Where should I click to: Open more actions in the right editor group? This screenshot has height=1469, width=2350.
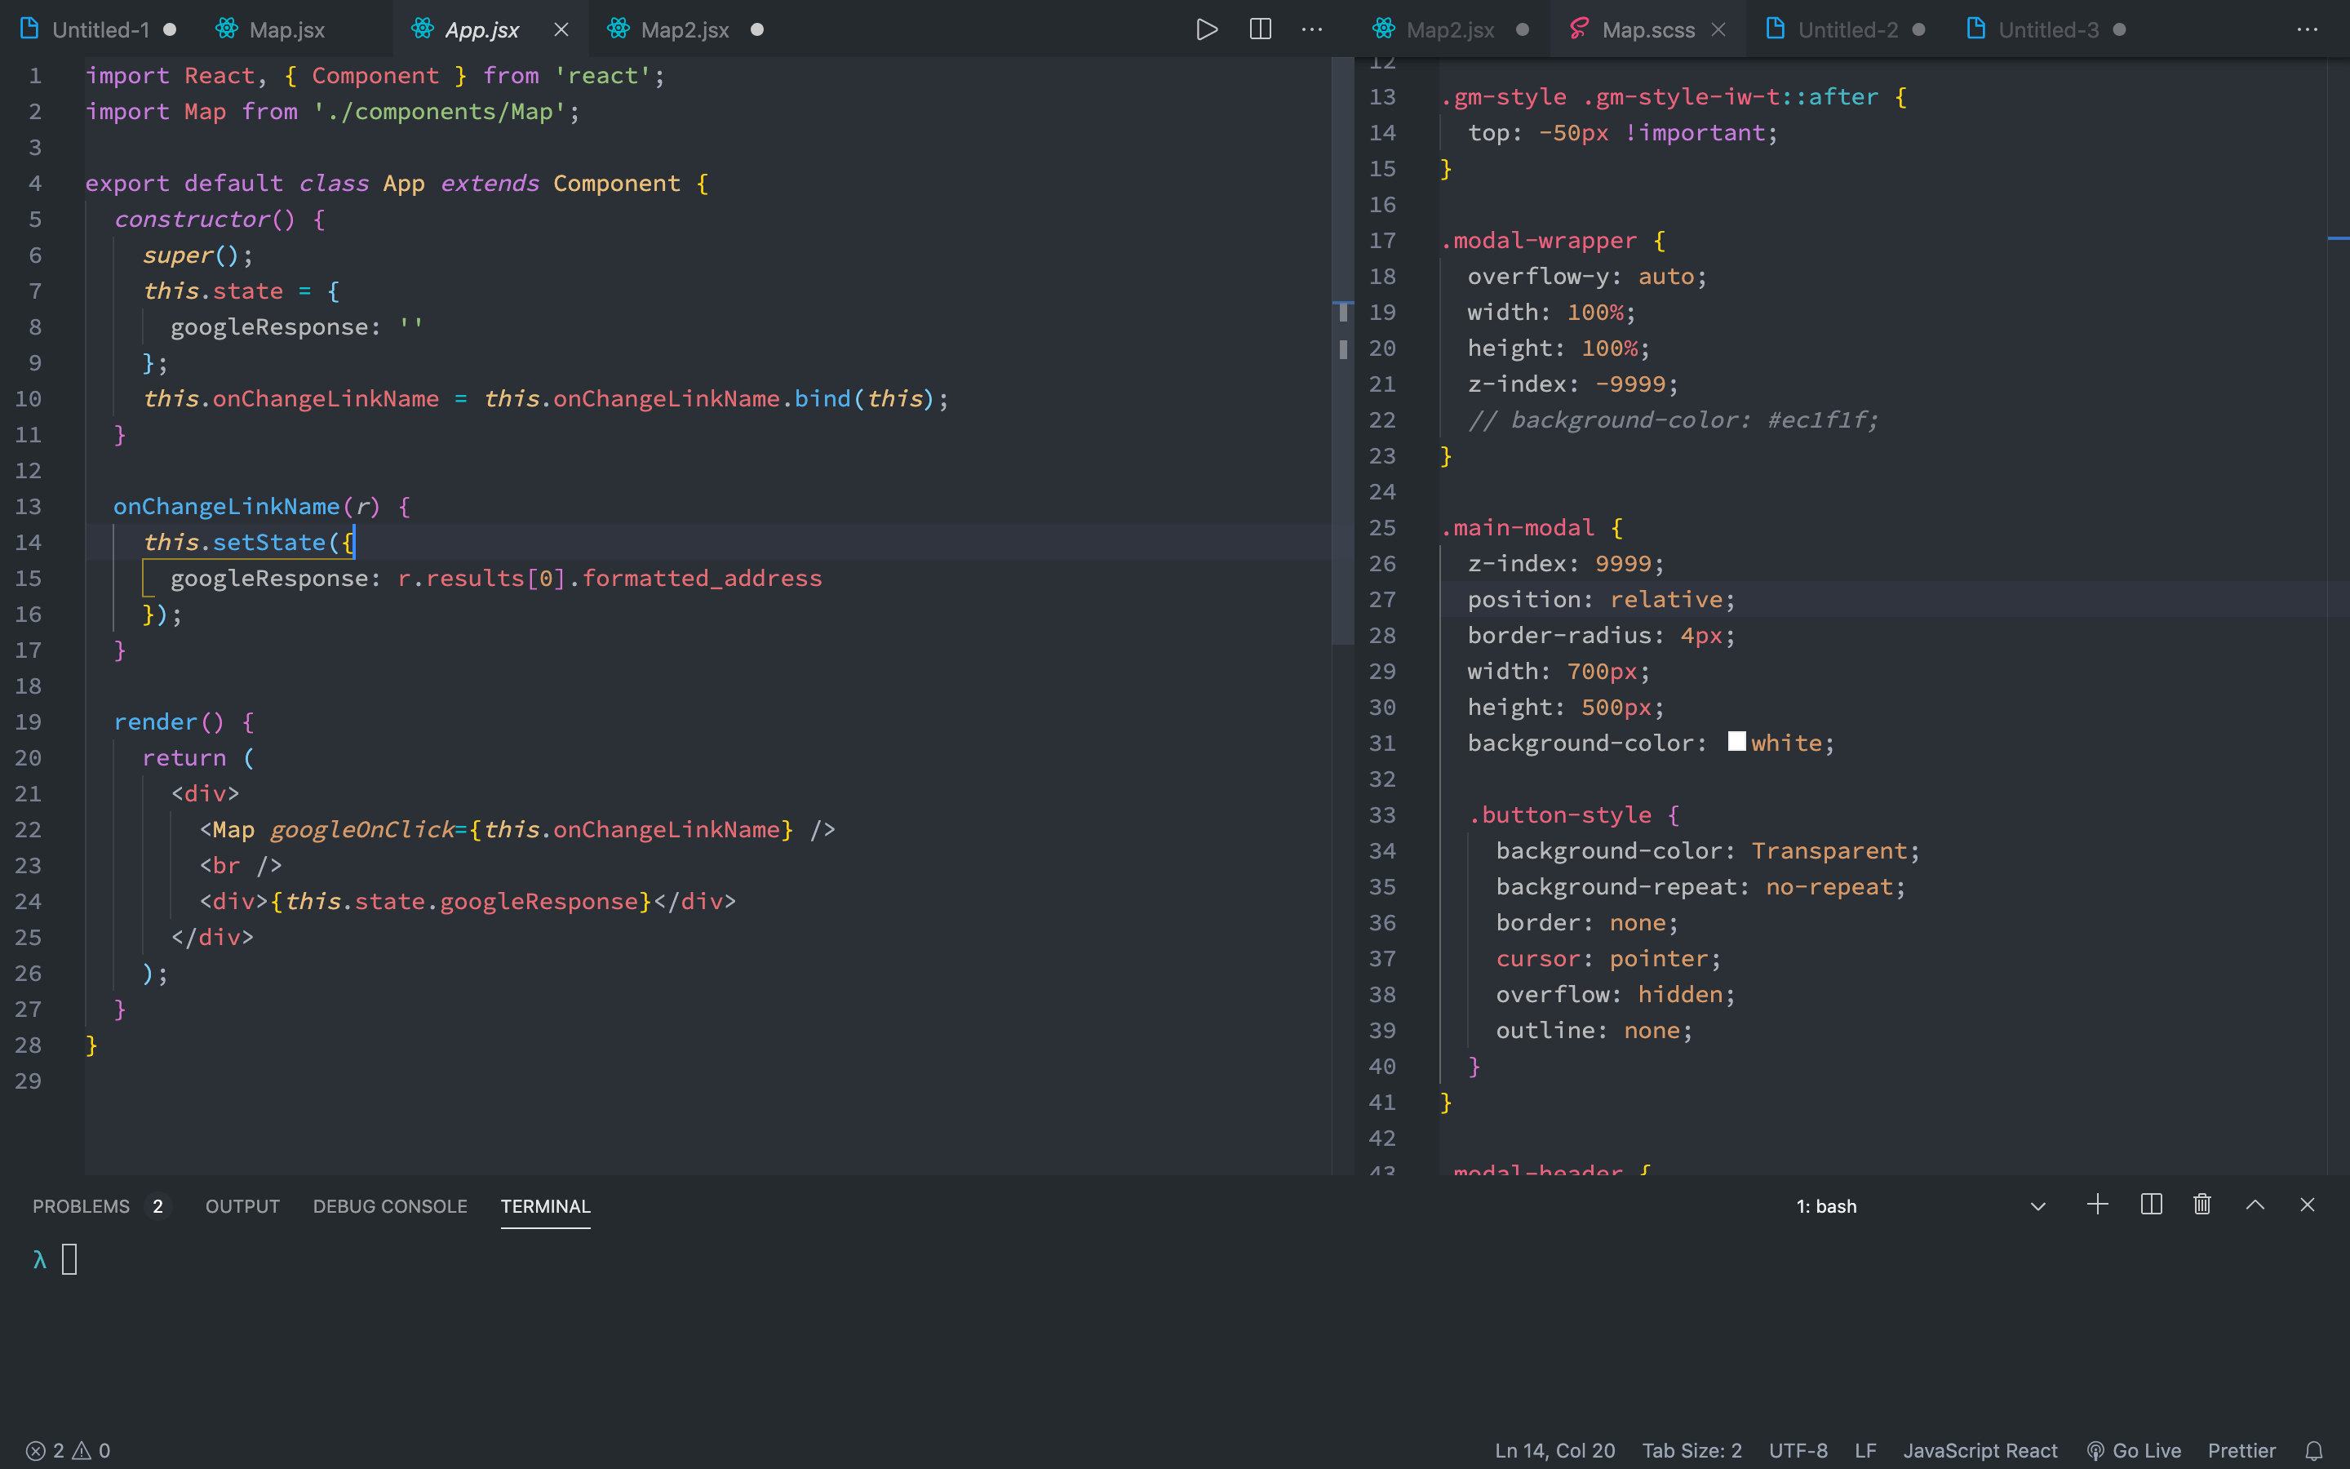(2306, 29)
